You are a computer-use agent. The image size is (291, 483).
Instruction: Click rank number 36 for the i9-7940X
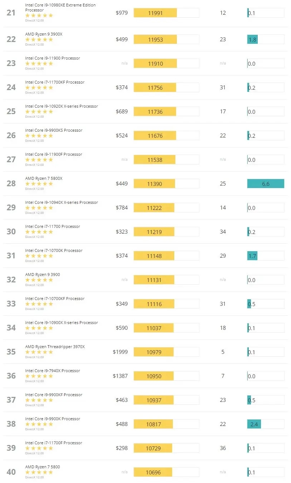pos(11,376)
